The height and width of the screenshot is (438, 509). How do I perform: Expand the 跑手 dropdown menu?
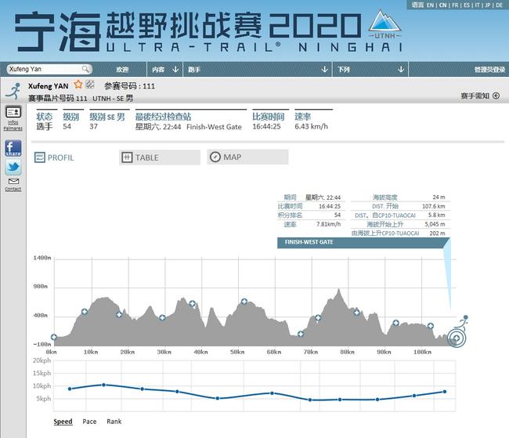pyautogui.click(x=258, y=69)
